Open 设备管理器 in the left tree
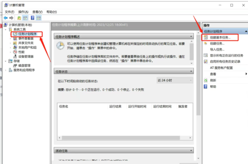The height and width of the screenshot is (164, 248). click(26, 56)
